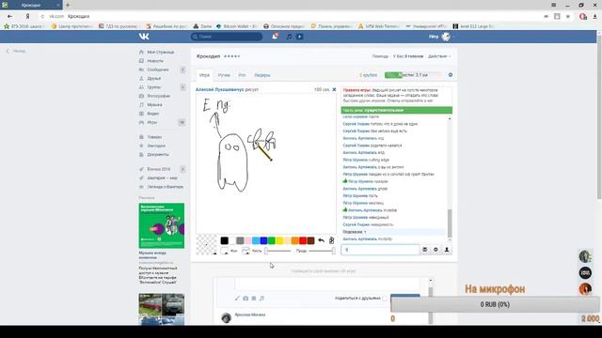602x338 pixels.
Task: Open Фотографии in sidebar
Action: tap(159, 96)
